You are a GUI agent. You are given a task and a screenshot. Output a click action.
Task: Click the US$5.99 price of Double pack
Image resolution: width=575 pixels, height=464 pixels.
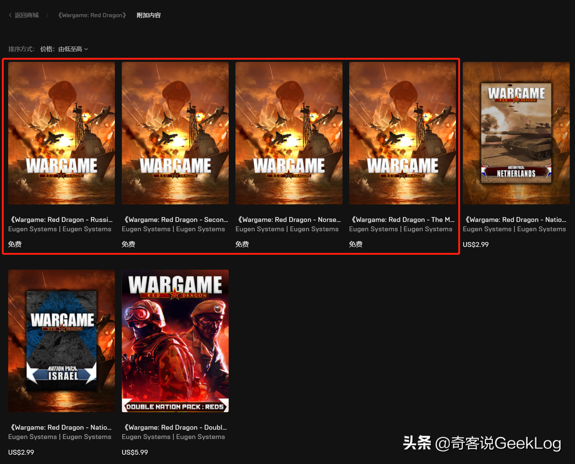[135, 452]
